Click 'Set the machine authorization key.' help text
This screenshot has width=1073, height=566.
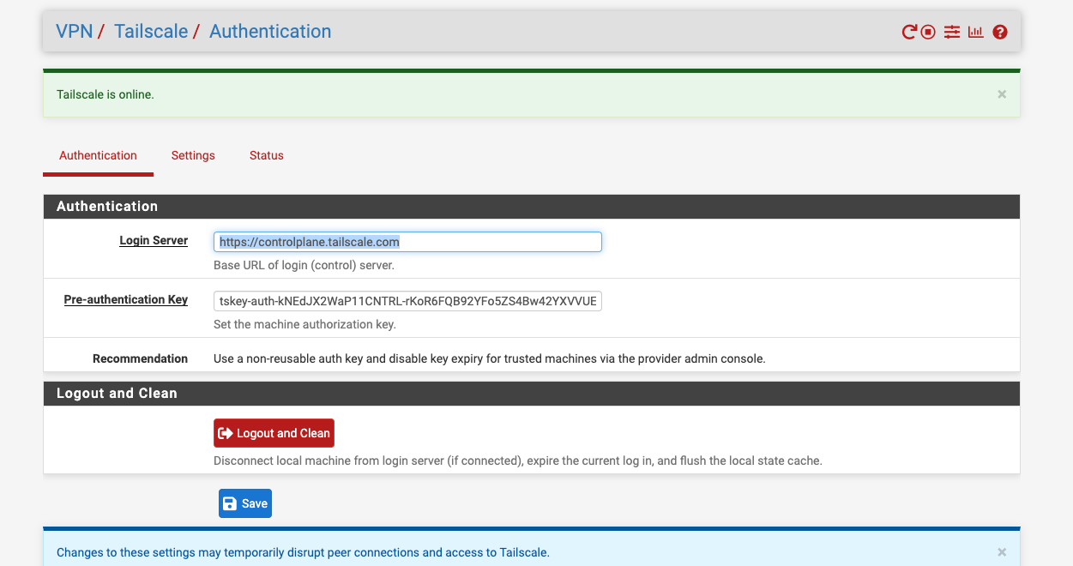click(304, 324)
